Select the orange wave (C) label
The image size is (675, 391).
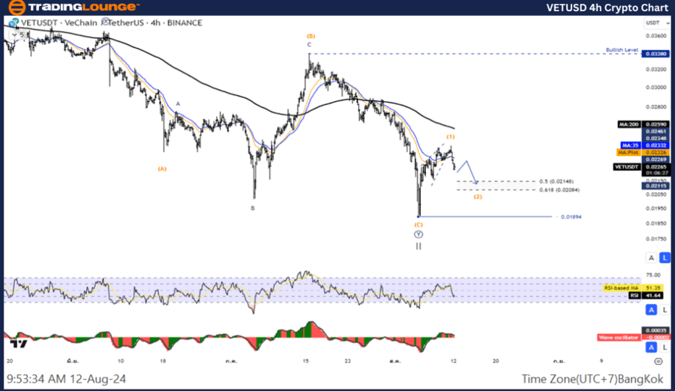coord(418,225)
